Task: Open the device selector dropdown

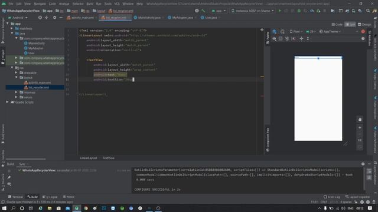Action: coord(253,11)
